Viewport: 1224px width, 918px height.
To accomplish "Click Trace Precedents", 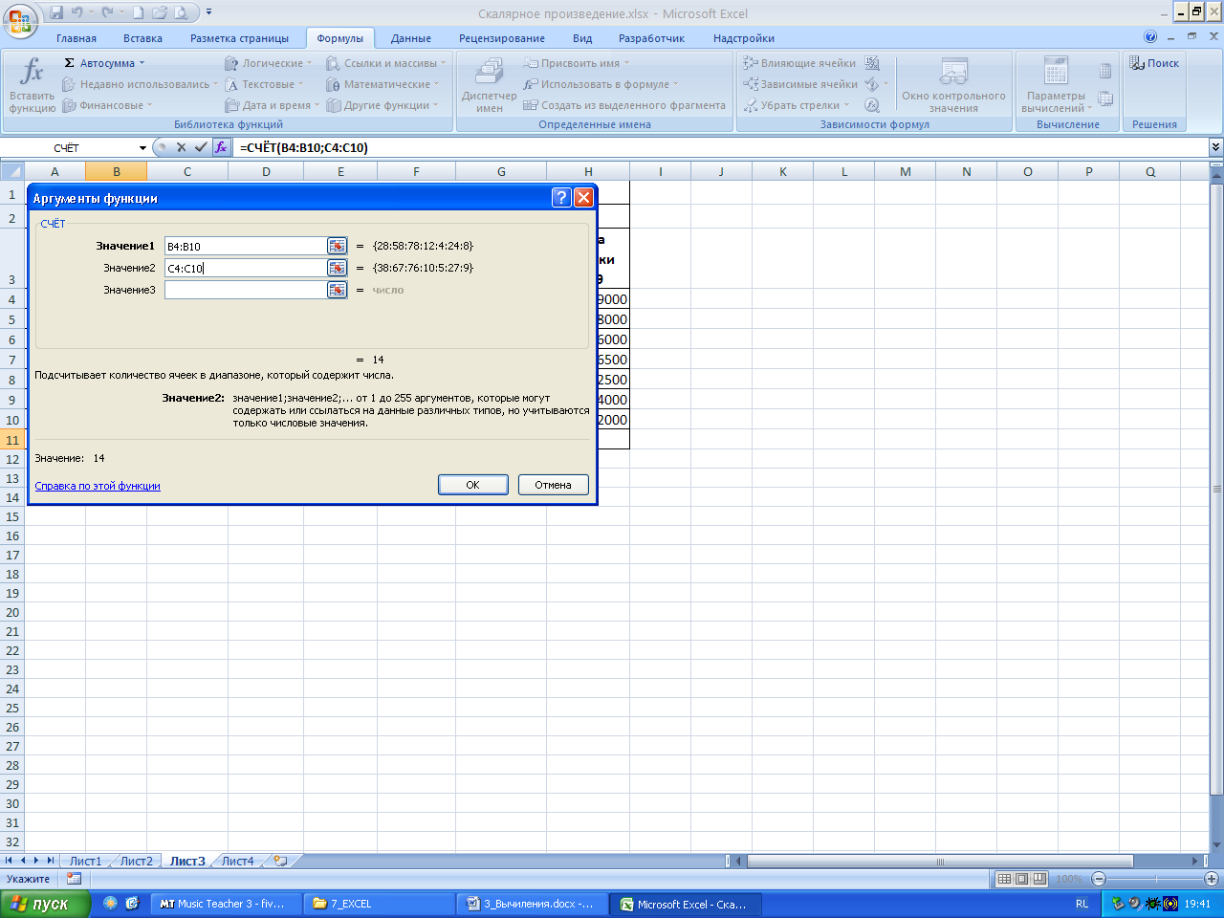I will click(x=799, y=63).
